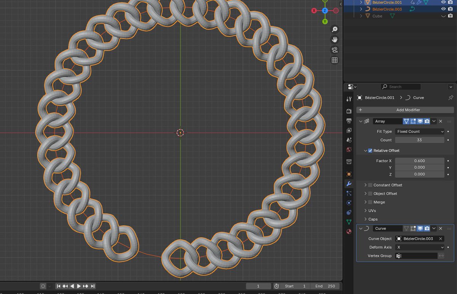
Task: Open the Object Constraints tab
Action: (349, 212)
